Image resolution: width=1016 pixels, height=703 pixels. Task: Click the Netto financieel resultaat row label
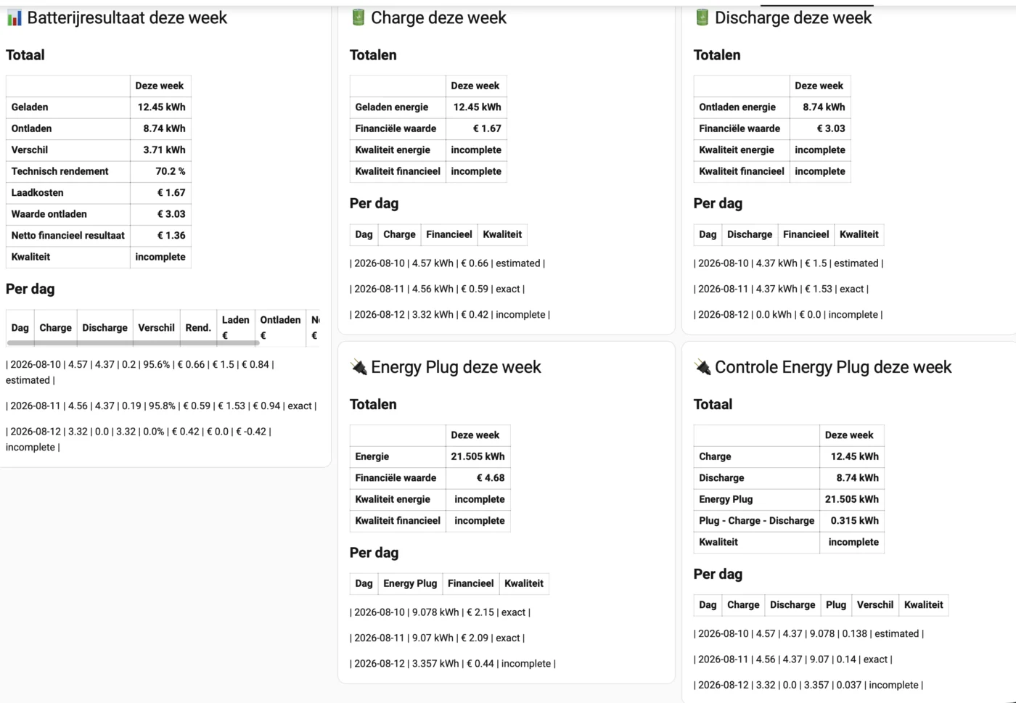pyautogui.click(x=68, y=236)
